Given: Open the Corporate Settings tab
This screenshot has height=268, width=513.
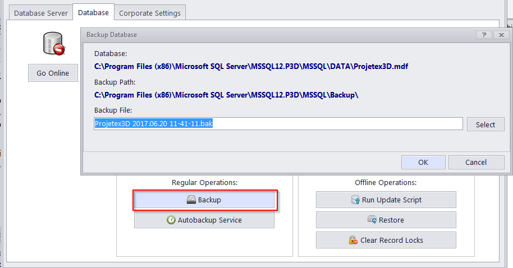Looking at the screenshot, I should (x=150, y=13).
